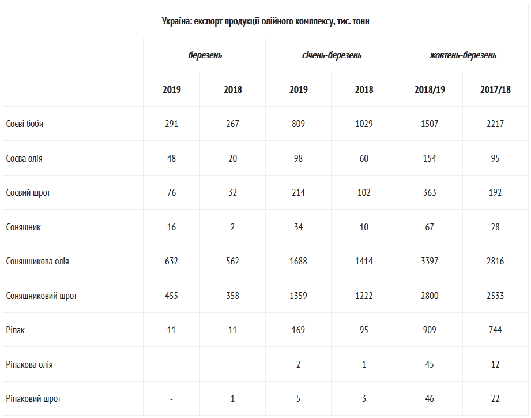Select the січень-березень column group header

[332, 55]
